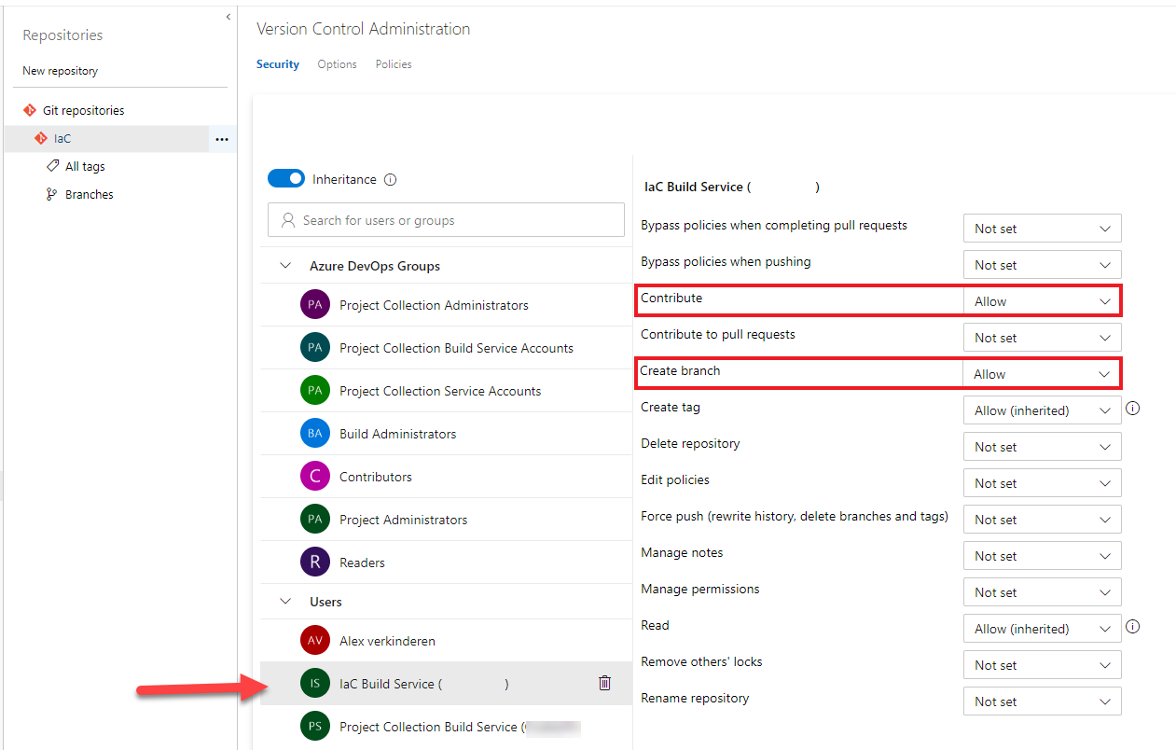Viewport: 1176px width, 750px height.
Task: Collapse the Users section chevron
Action: tap(285, 602)
